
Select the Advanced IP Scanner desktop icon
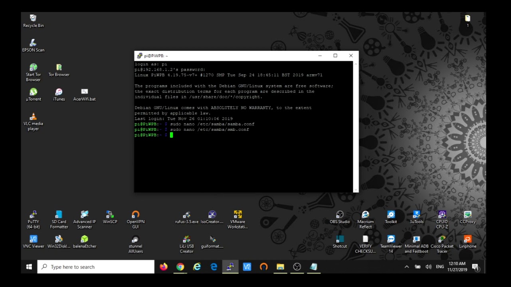point(84,220)
